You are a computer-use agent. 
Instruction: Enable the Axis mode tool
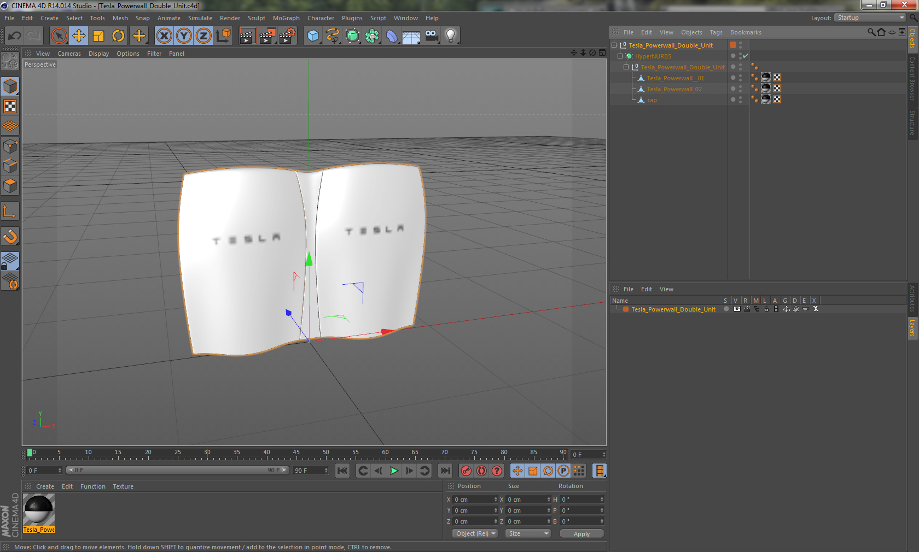[10, 211]
